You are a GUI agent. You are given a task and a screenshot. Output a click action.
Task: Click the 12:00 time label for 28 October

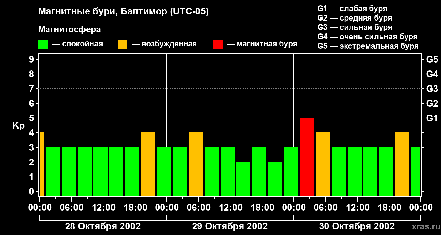[103, 207]
